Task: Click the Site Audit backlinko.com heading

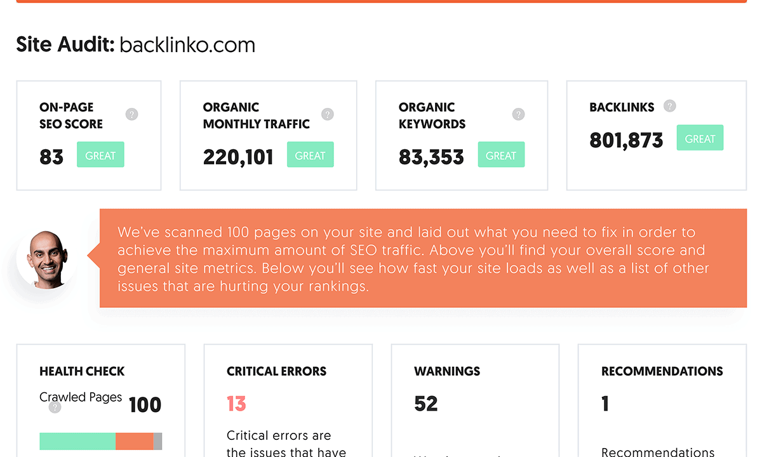Action: [136, 44]
